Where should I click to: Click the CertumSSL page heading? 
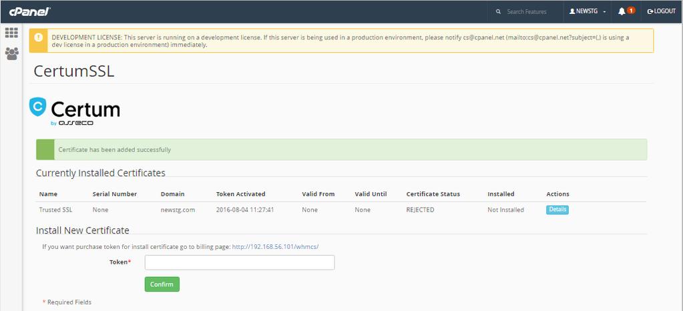coord(74,71)
